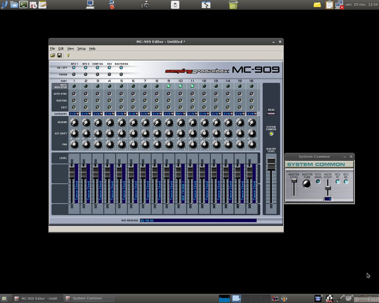379x303 pixels.
Task: Click the Help question mark toolbar icon
Action: [x=68, y=55]
